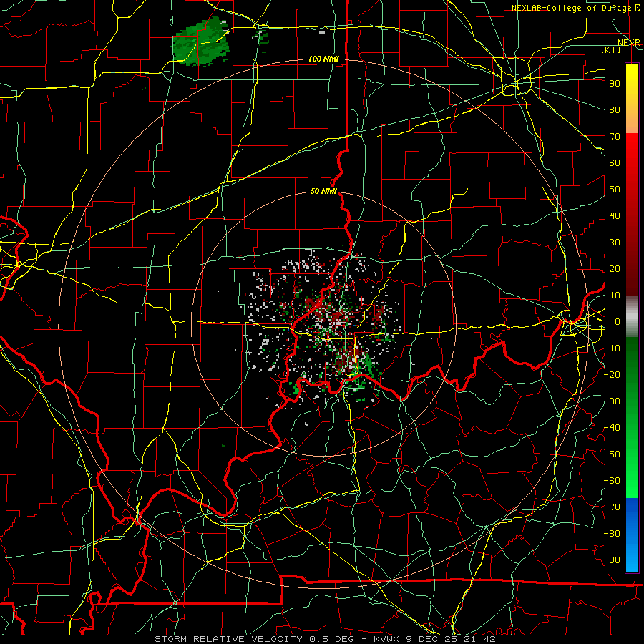
Task: Click the -80 value on velocity scale
Action: [x=613, y=534]
